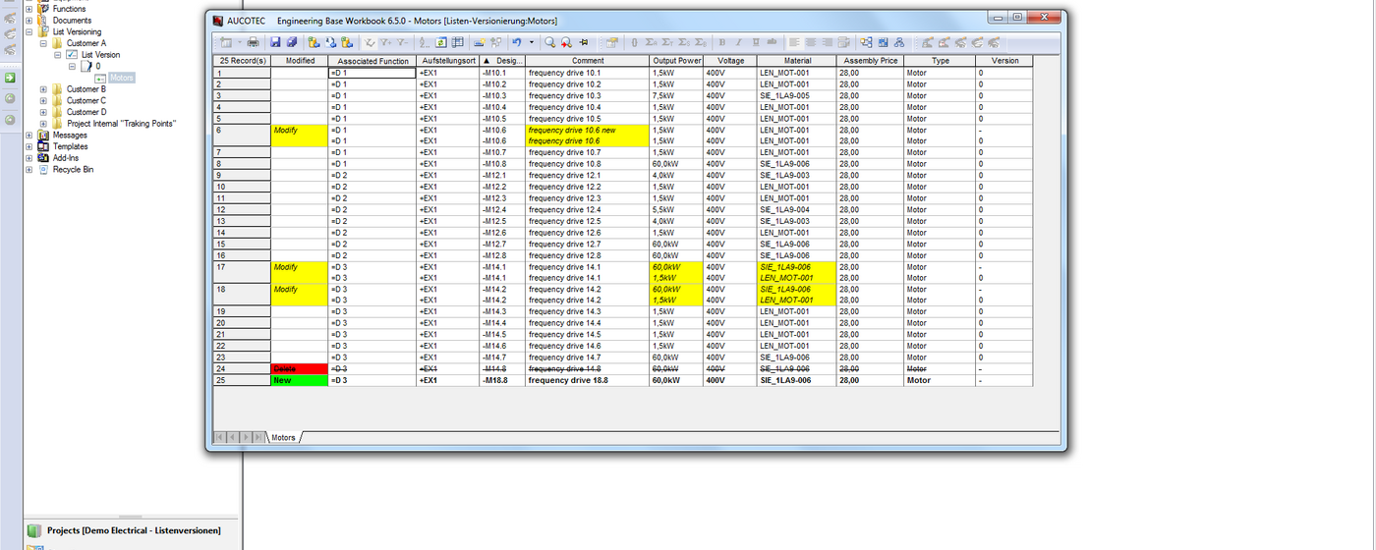The width and height of the screenshot is (1376, 550).
Task: Click the "frequency drive 18.8" comment cell
Action: [x=588, y=380]
